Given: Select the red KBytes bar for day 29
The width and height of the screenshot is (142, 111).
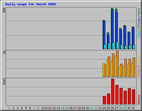Looking at the screenshot, I should tap(125, 98).
